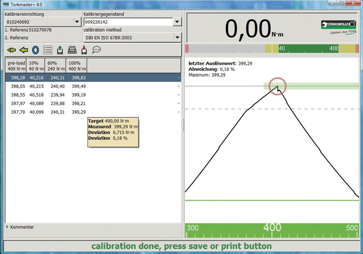Open the list view icon in toolbar
Screen dimensions: 363x254
(x=48, y=50)
